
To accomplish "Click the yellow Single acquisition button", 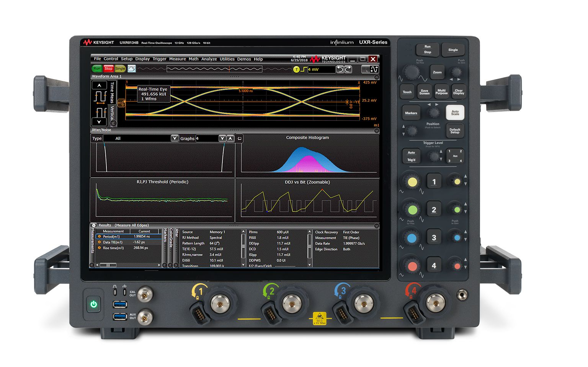I will [120, 69].
